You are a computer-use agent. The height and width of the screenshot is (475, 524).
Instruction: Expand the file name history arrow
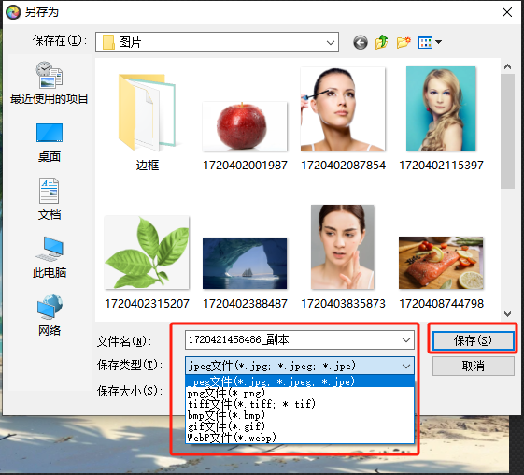coord(406,340)
